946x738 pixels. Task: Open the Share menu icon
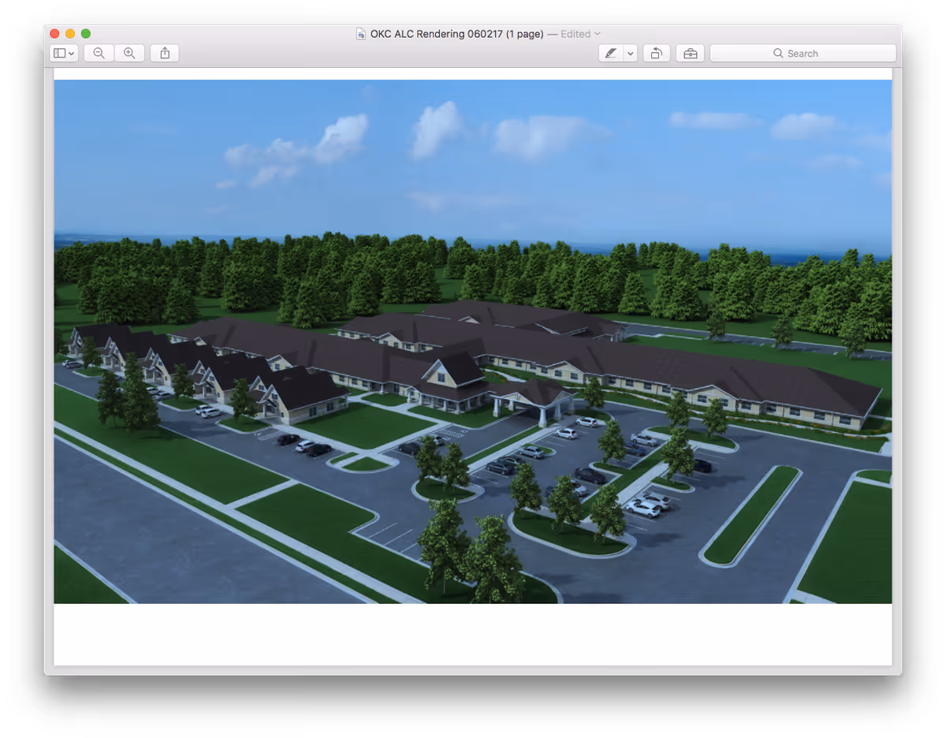(x=165, y=54)
